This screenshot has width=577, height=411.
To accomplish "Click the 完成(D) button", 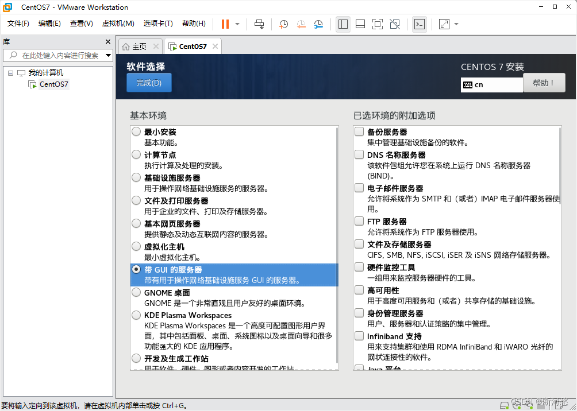I will [x=148, y=83].
